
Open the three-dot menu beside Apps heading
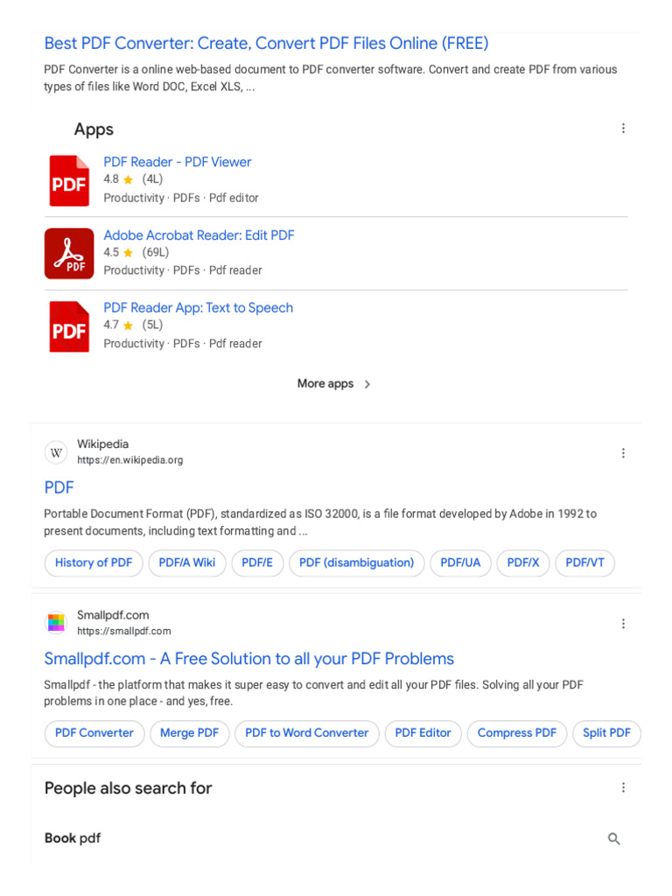click(623, 129)
